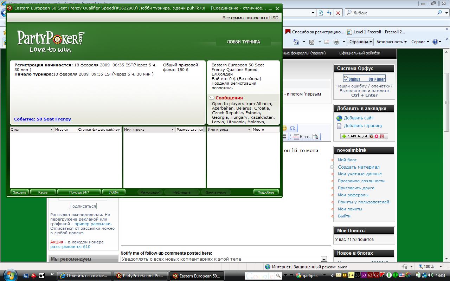The width and height of the screenshot is (450, 281).
Task: Open the Level 1 Freeroll favorites link
Action: coord(376,32)
